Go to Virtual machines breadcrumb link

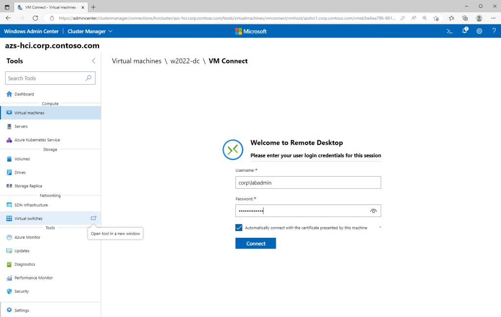pyautogui.click(x=137, y=61)
